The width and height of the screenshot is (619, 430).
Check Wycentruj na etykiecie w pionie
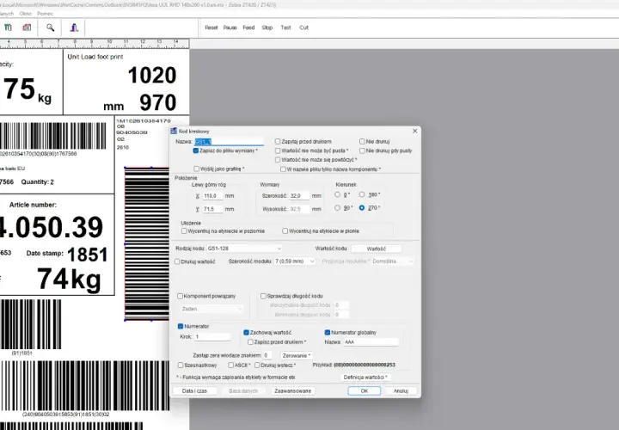(x=285, y=231)
